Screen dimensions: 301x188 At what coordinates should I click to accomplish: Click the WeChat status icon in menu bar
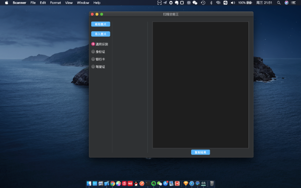pyautogui.click(x=195, y=3)
